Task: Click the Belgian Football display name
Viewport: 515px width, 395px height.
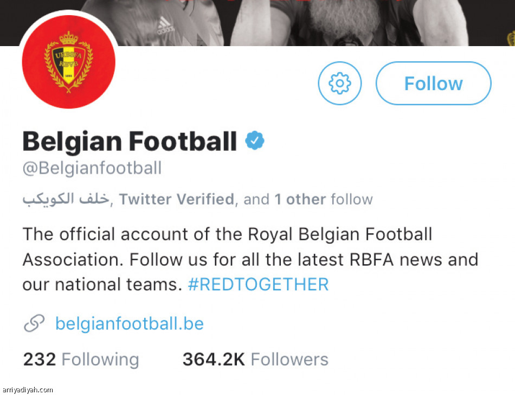Action: point(130,142)
